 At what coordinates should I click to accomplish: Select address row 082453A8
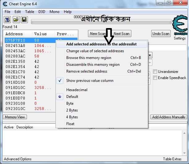(30, 46)
